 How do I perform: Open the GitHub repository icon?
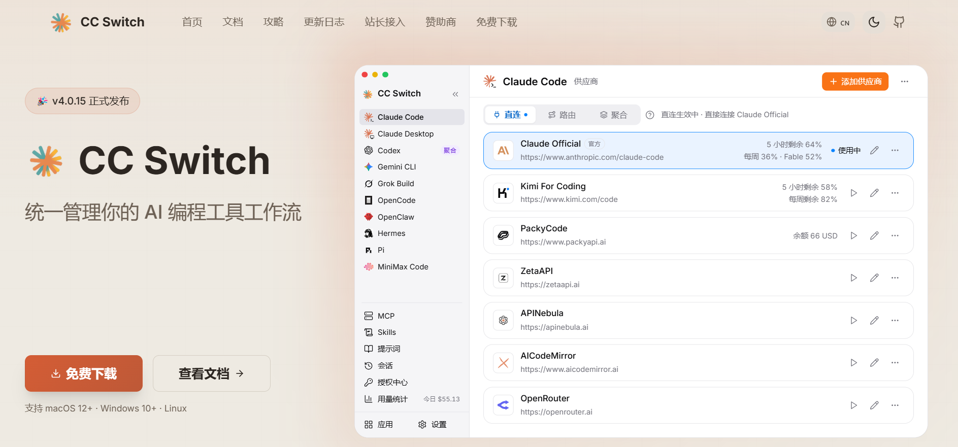[x=899, y=22]
